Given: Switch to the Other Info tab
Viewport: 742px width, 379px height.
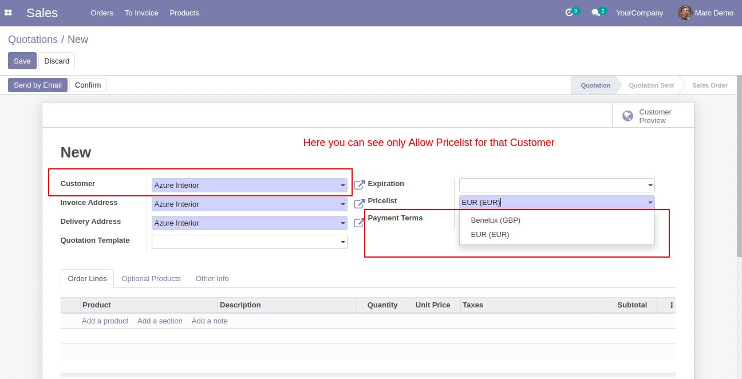Looking at the screenshot, I should coord(212,278).
